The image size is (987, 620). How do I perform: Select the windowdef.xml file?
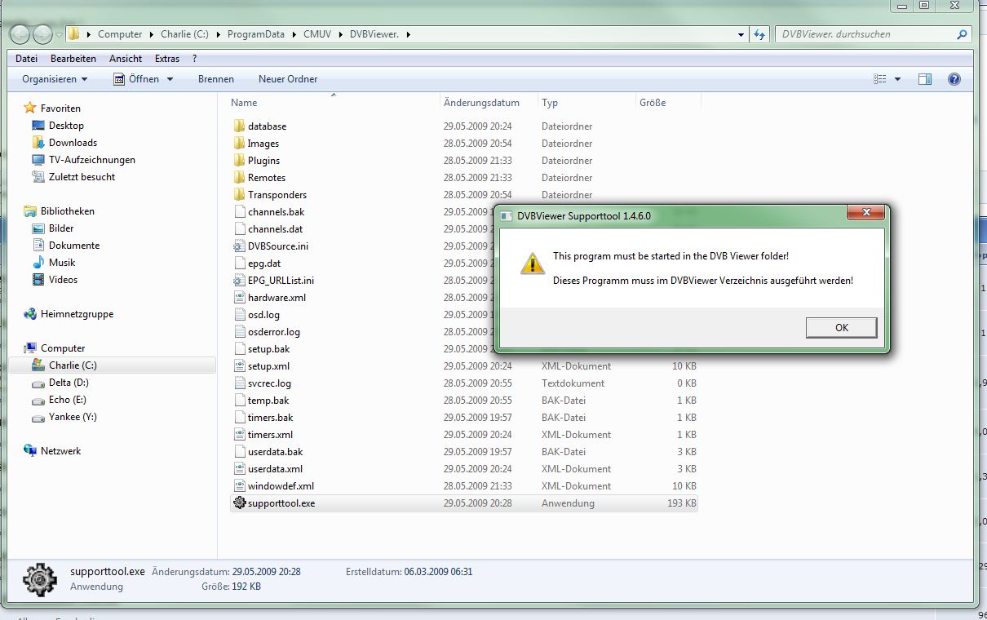click(281, 486)
